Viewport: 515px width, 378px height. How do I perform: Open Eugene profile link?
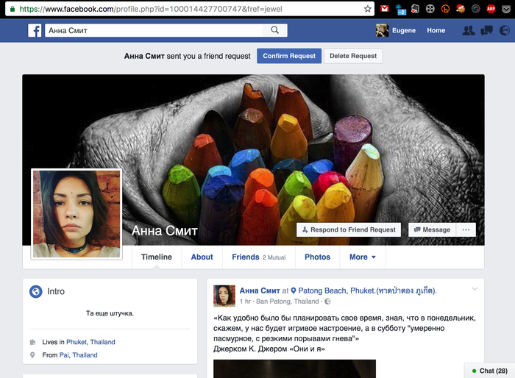(404, 31)
